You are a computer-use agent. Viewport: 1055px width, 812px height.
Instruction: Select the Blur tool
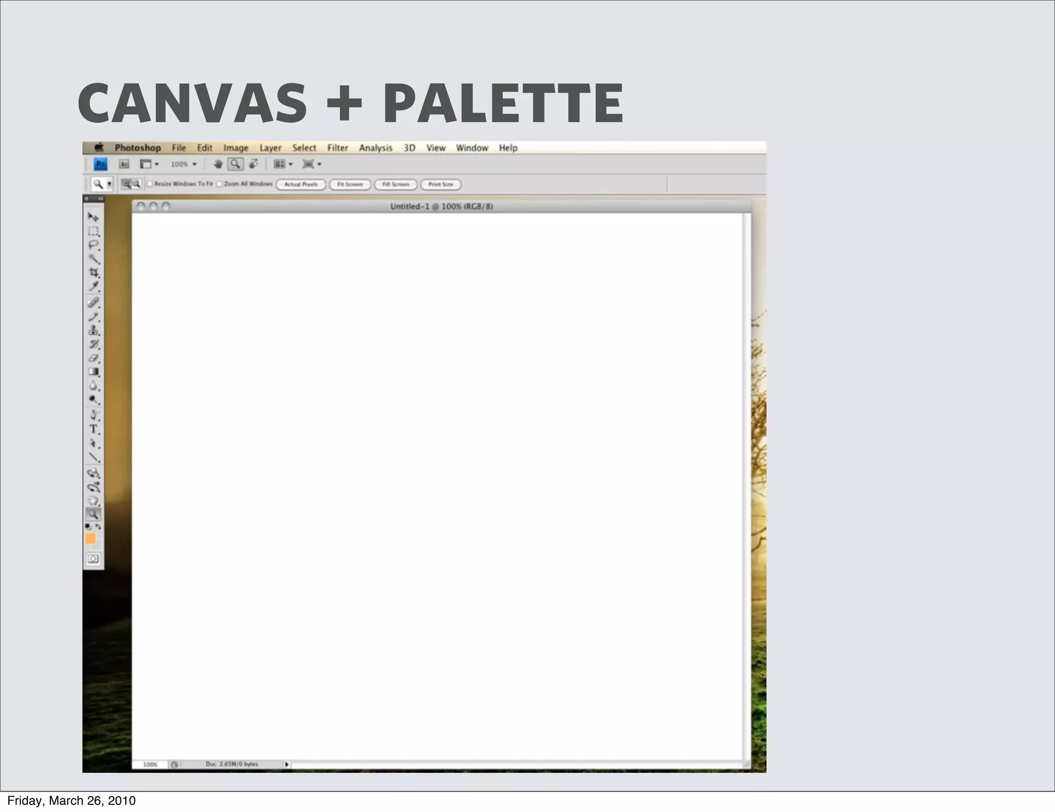[93, 385]
